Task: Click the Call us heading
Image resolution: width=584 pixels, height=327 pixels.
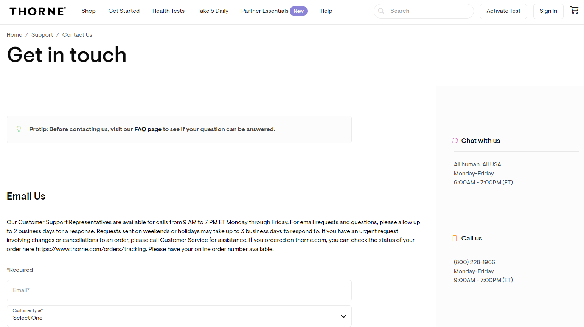Action: (x=471, y=238)
